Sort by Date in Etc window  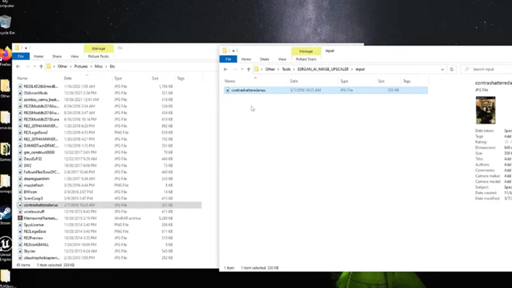(x=68, y=78)
